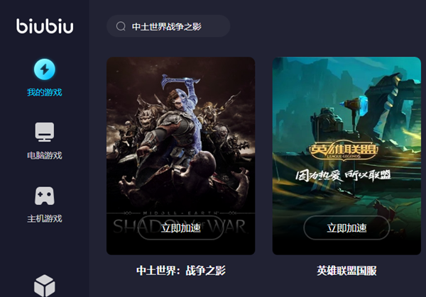Click 立即加速 on 英雄联盟 card

pyautogui.click(x=346, y=228)
